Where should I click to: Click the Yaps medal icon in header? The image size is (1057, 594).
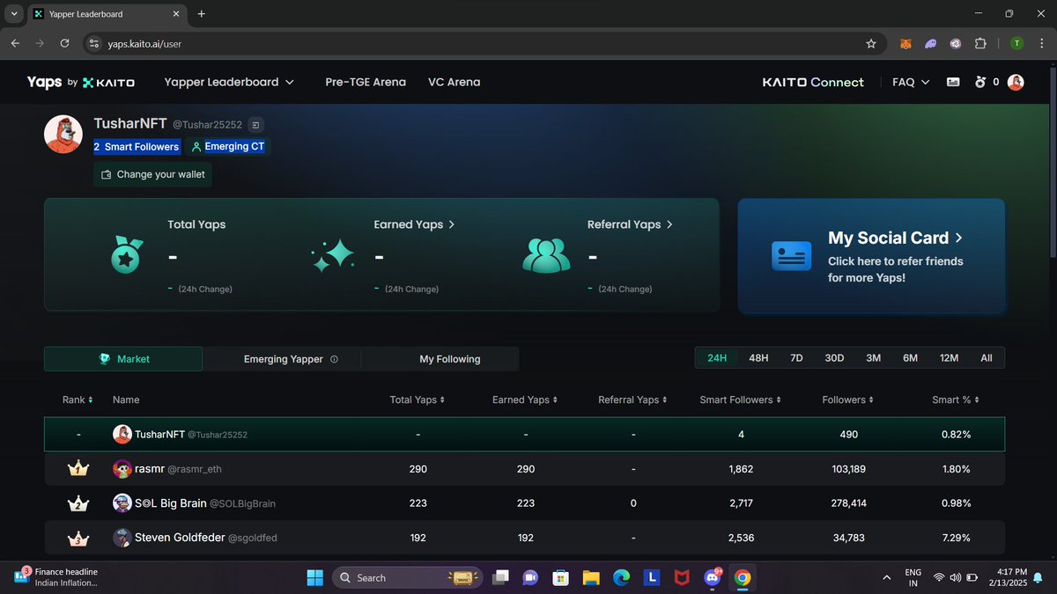pos(980,82)
